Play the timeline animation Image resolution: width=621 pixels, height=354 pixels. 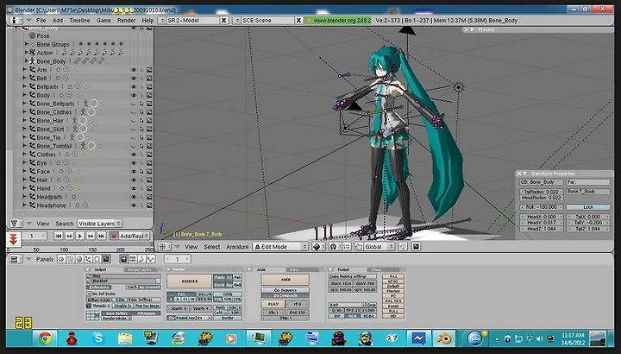coord(80,236)
